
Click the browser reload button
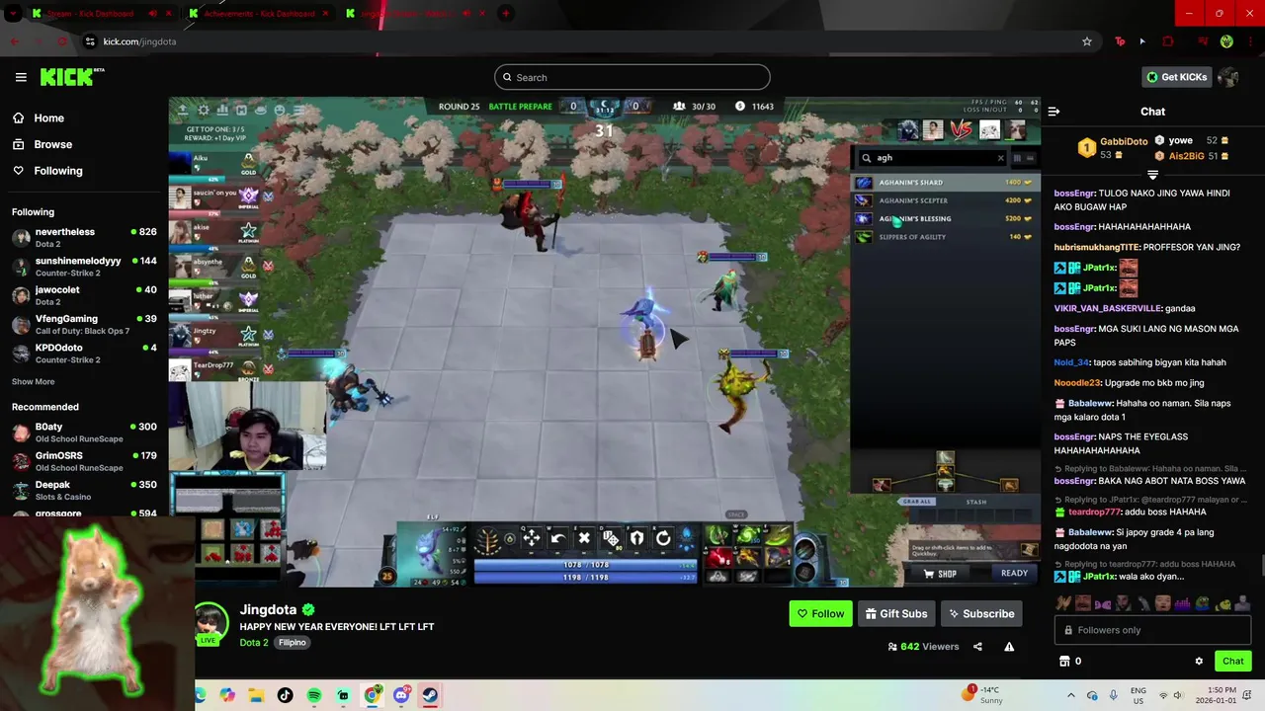(x=61, y=41)
